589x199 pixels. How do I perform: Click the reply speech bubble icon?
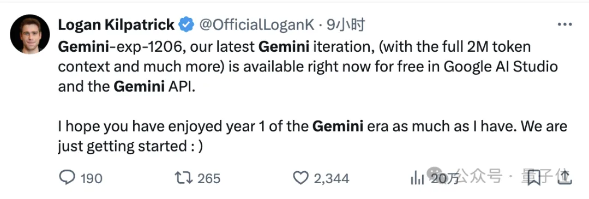[67, 178]
